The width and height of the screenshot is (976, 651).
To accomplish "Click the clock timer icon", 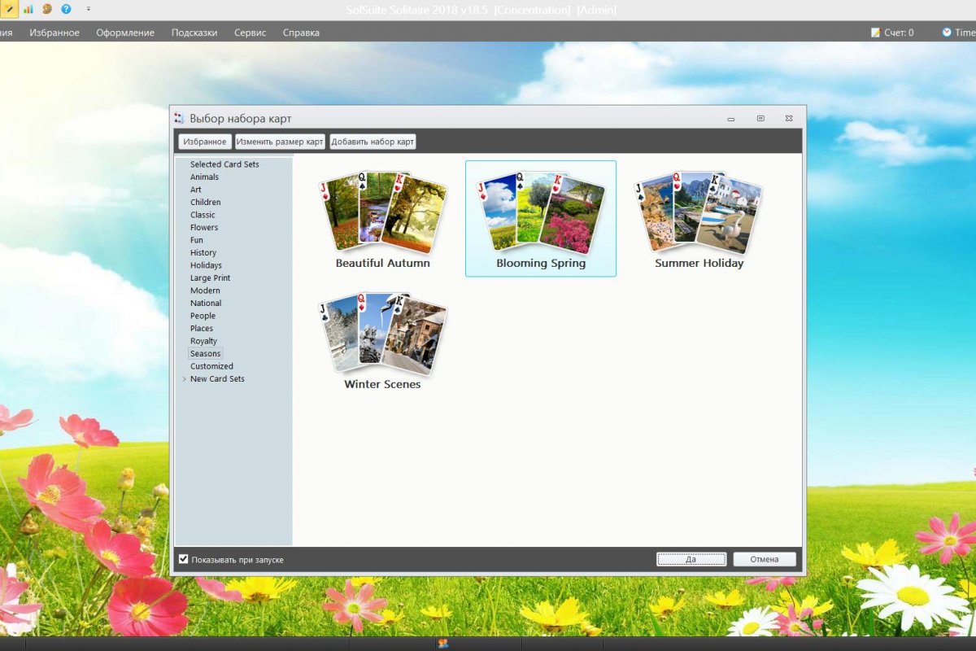I will pyautogui.click(x=947, y=33).
